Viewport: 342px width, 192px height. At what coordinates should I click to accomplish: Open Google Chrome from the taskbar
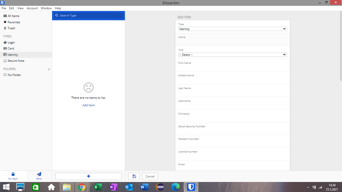[x=82, y=187]
